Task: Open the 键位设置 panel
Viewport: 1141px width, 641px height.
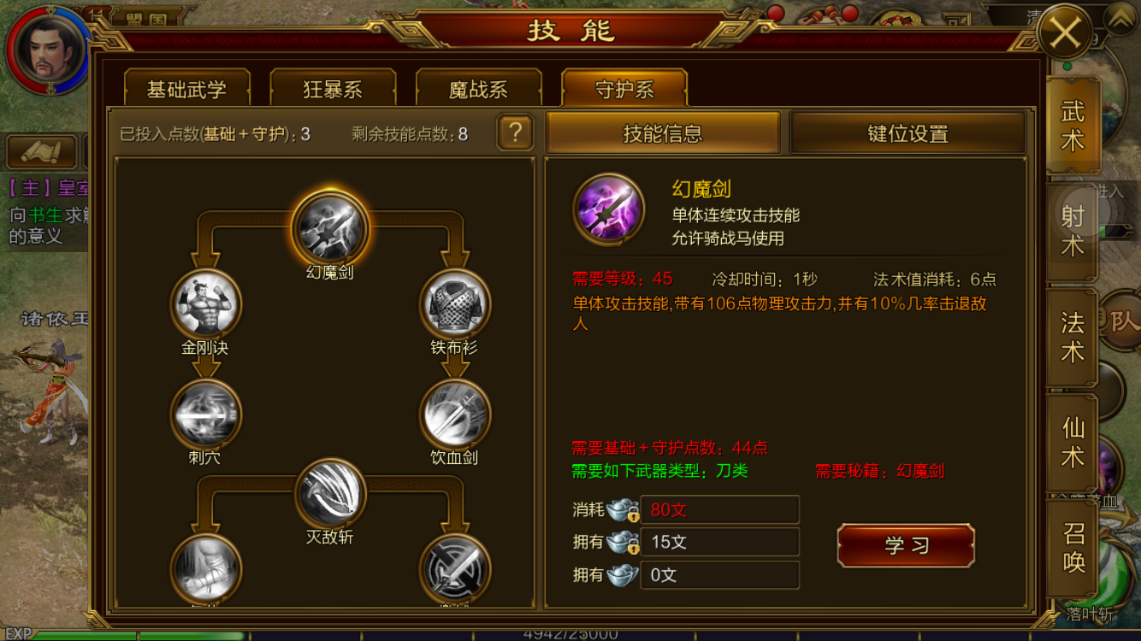Action: coord(907,133)
